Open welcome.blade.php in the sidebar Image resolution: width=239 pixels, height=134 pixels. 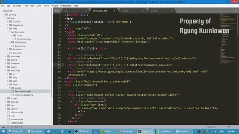tap(24, 95)
